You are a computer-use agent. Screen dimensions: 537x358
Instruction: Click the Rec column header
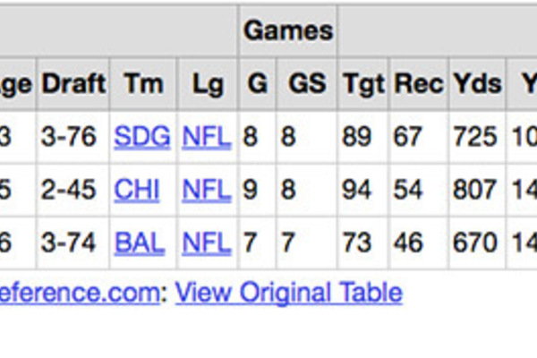(x=419, y=84)
